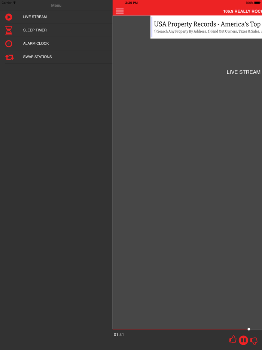Viewport: 262px width, 350px height.
Task: Click the Sleep Timer hourglass icon
Action: pyautogui.click(x=9, y=30)
